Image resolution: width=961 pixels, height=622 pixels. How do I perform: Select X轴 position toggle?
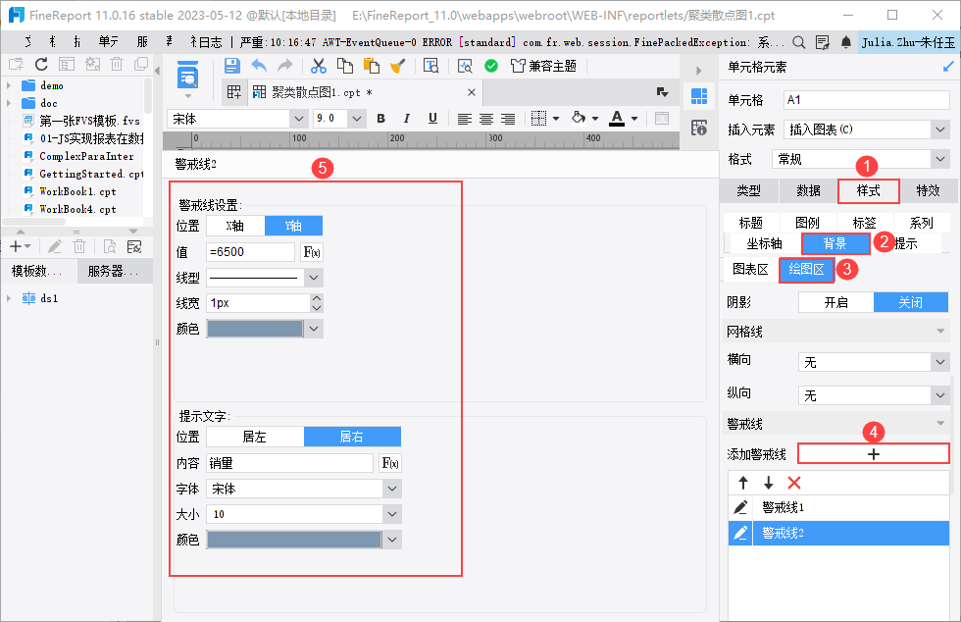[235, 226]
